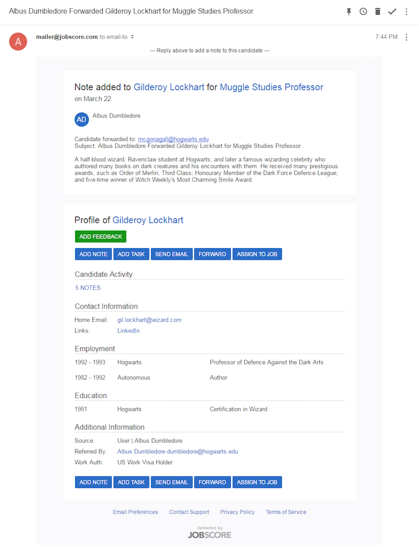Click the green ADD FEEDBACK button

(100, 237)
